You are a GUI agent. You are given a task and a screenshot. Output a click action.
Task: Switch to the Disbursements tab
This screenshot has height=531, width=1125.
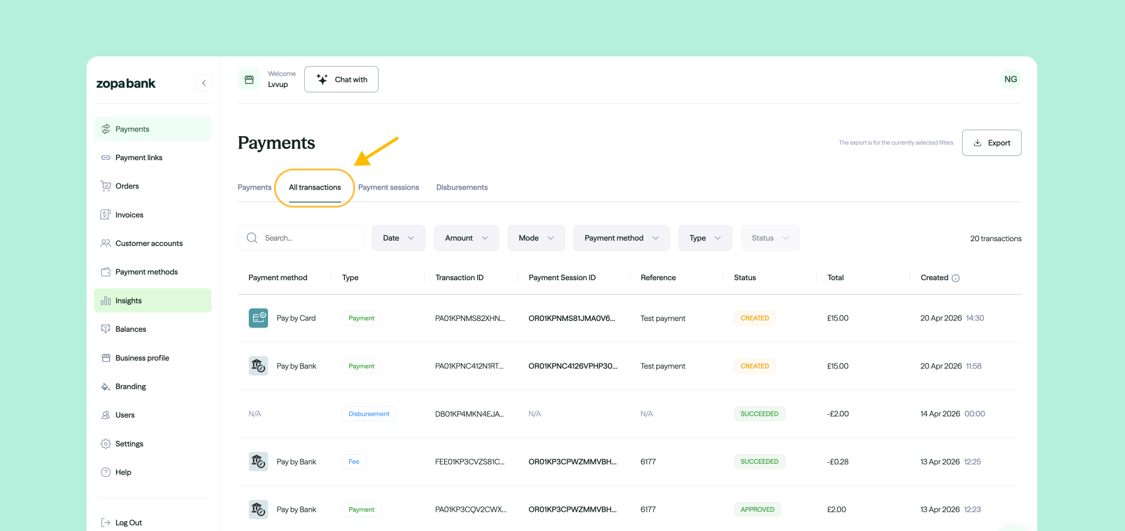point(462,187)
